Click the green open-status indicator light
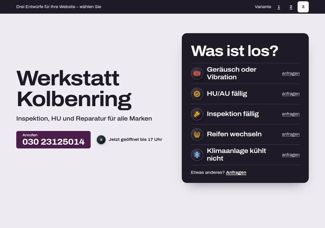 tap(101, 140)
